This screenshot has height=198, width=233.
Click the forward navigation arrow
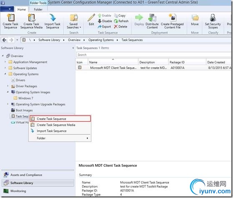pyautogui.click(x=11, y=40)
